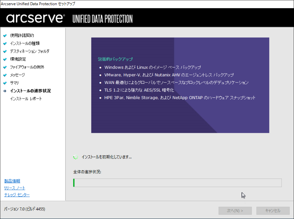
Task: Click the TLS 1.2 AES/SSL 暗号化 bullet
Action: coord(139,90)
